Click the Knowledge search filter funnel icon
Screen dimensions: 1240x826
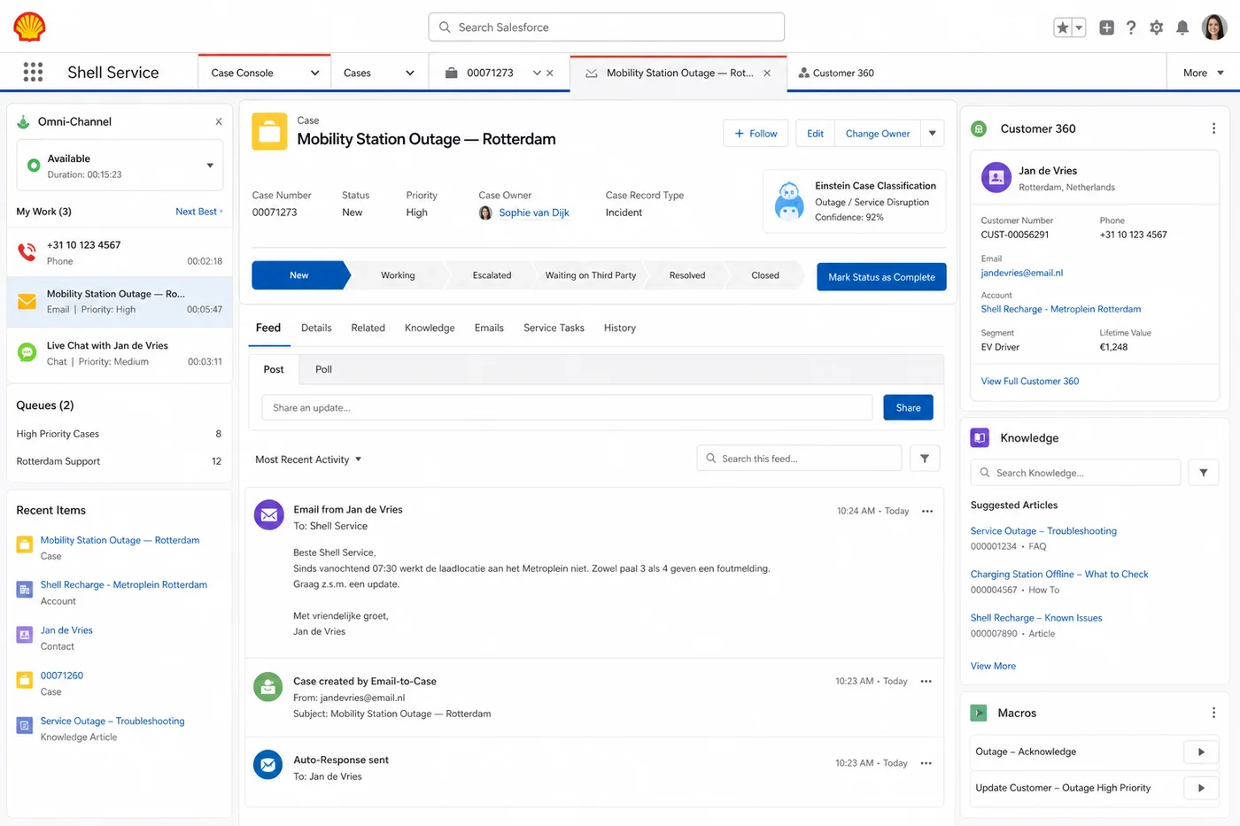click(x=1203, y=473)
